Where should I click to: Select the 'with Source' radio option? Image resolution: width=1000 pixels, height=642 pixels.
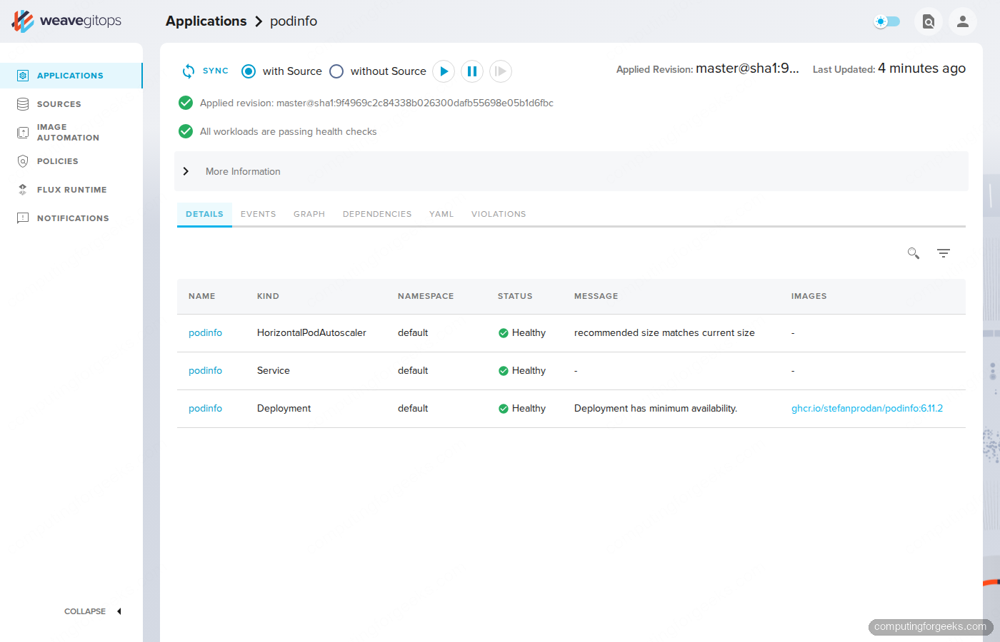point(249,71)
